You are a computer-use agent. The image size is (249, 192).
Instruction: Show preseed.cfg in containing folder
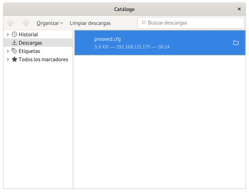pos(236,43)
